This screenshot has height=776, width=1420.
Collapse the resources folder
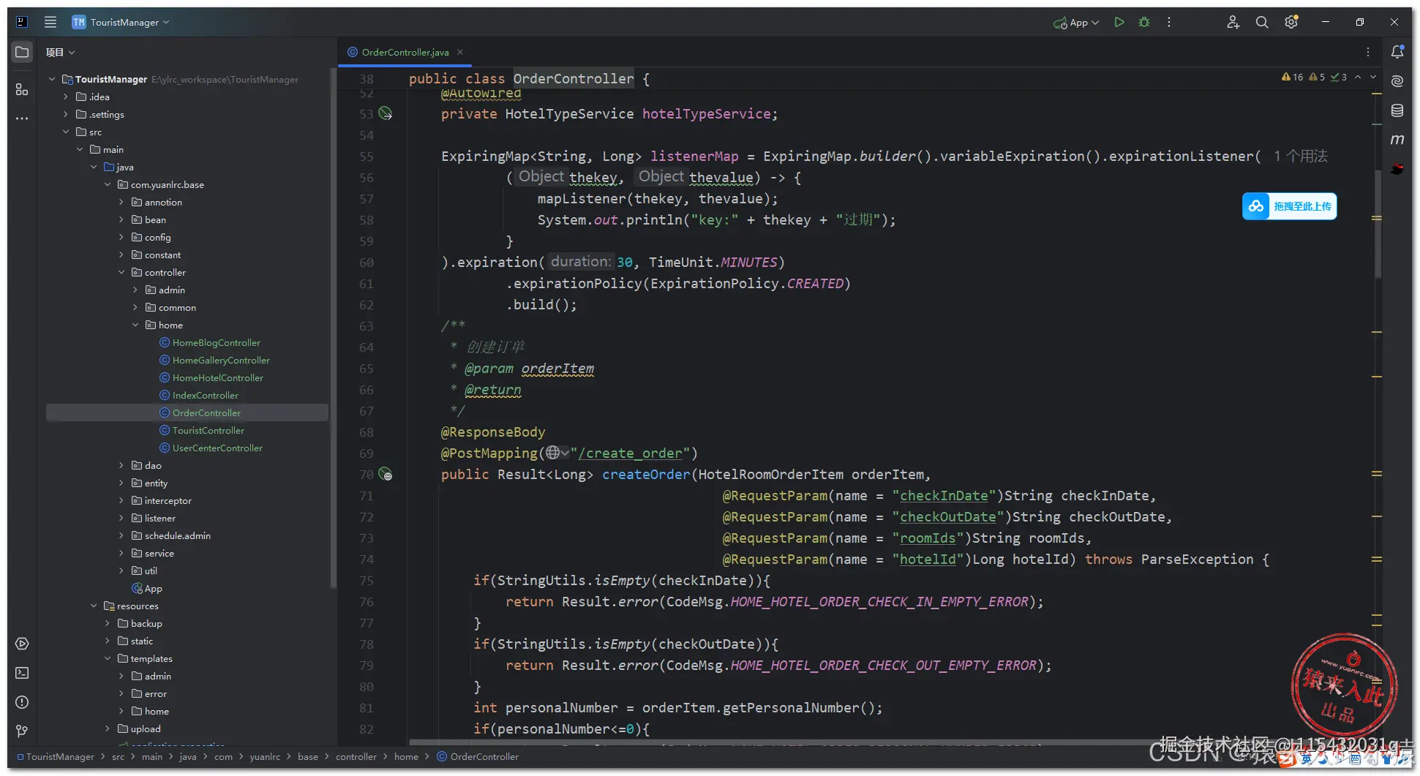94,606
